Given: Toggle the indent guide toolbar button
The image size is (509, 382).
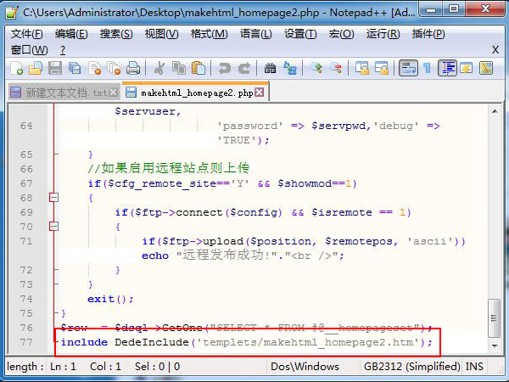Looking at the screenshot, I should click(447, 68).
